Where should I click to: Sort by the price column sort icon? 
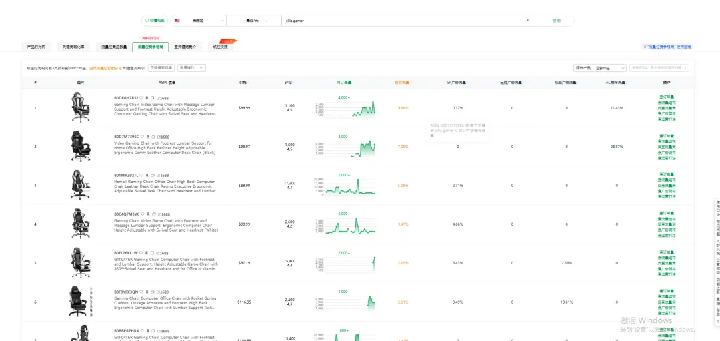249,83
